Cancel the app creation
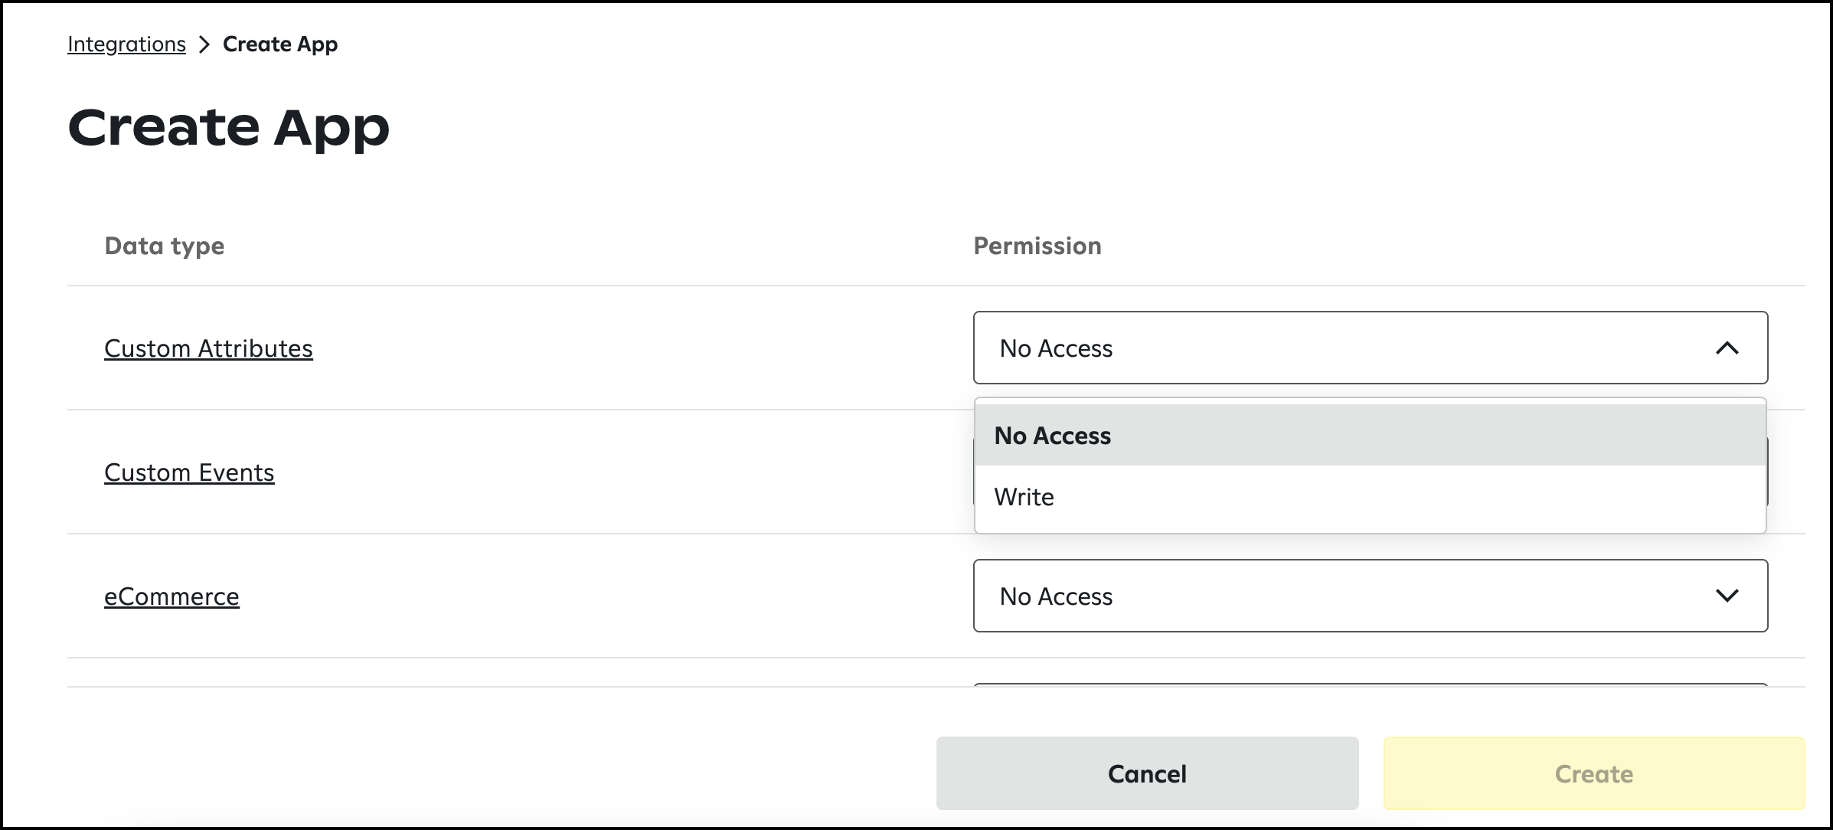The height and width of the screenshot is (830, 1833). tap(1147, 773)
